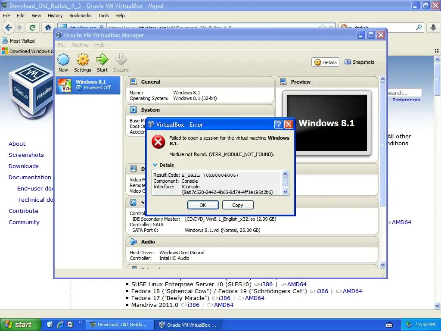Image resolution: width=441 pixels, height=331 pixels.
Task: Open the Community sidebar link
Action: 24,222
